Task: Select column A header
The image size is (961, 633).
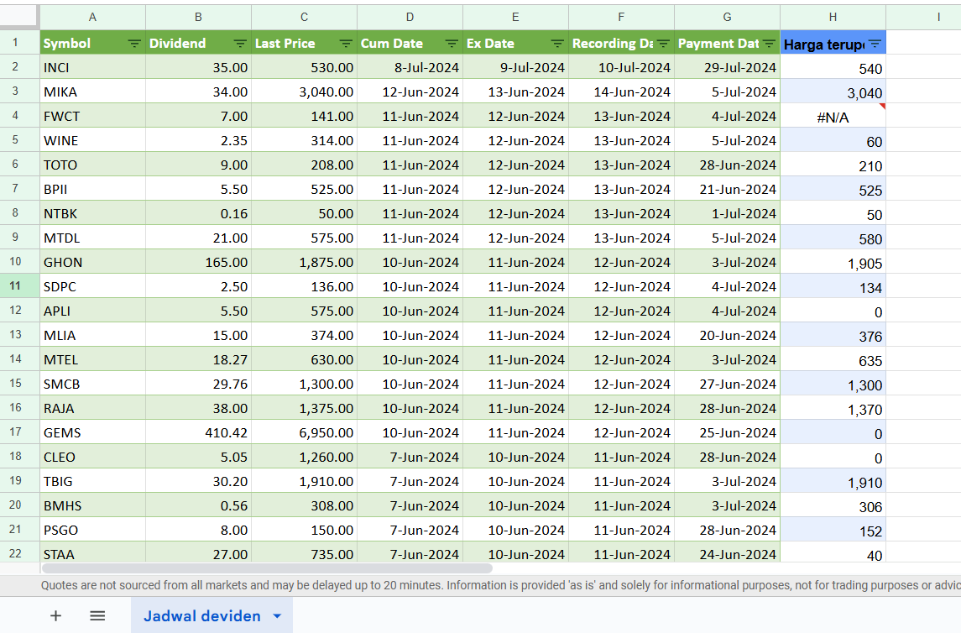Action: pyautogui.click(x=92, y=17)
